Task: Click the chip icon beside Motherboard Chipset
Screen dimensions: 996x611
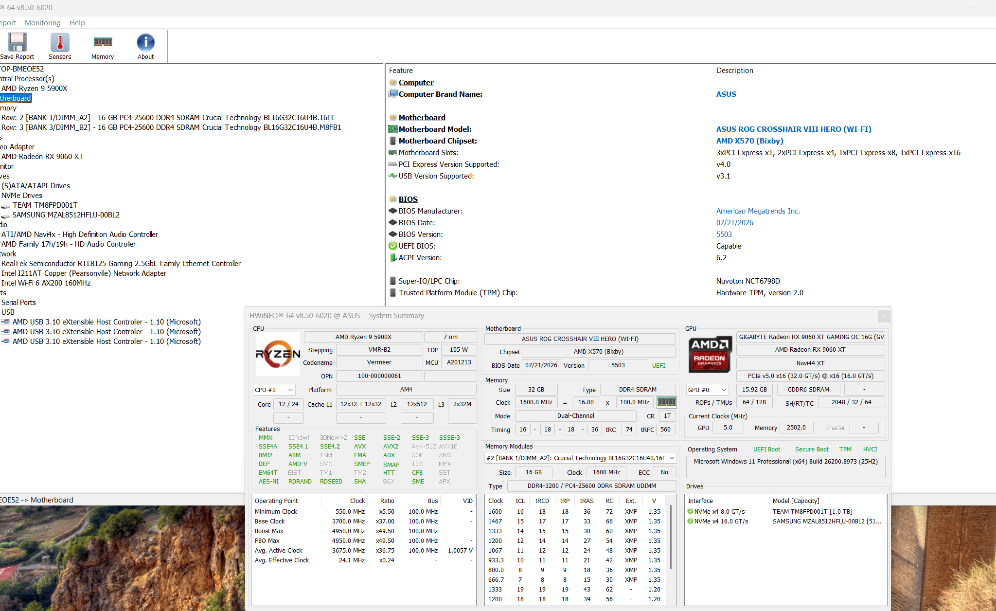Action: 393,141
